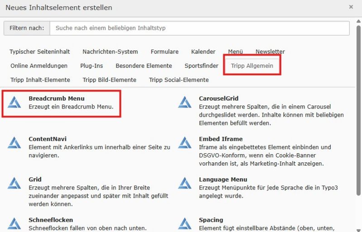Click the ContentNavi element icon

click(14, 143)
